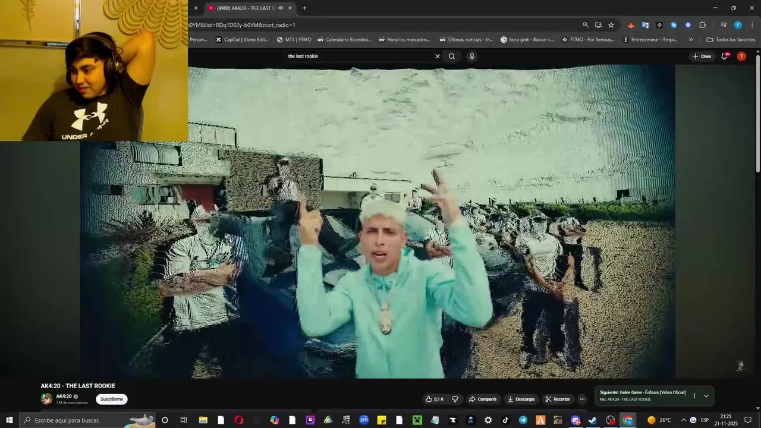Click the Descargar button

[521, 399]
